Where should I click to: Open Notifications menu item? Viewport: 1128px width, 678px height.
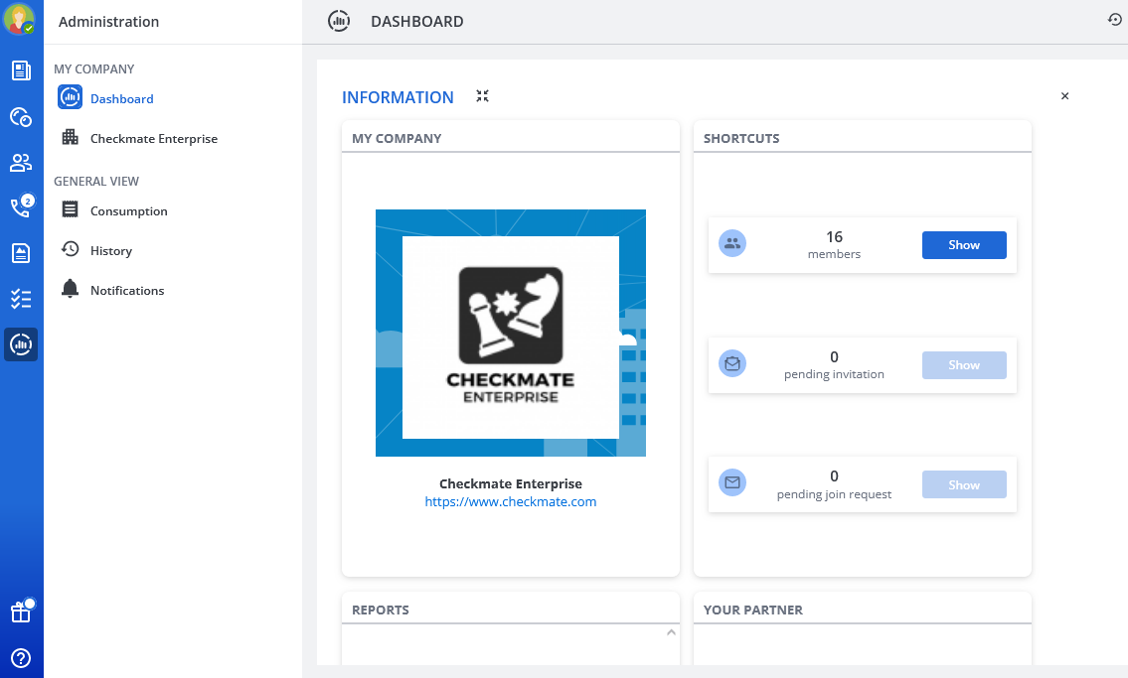click(126, 291)
